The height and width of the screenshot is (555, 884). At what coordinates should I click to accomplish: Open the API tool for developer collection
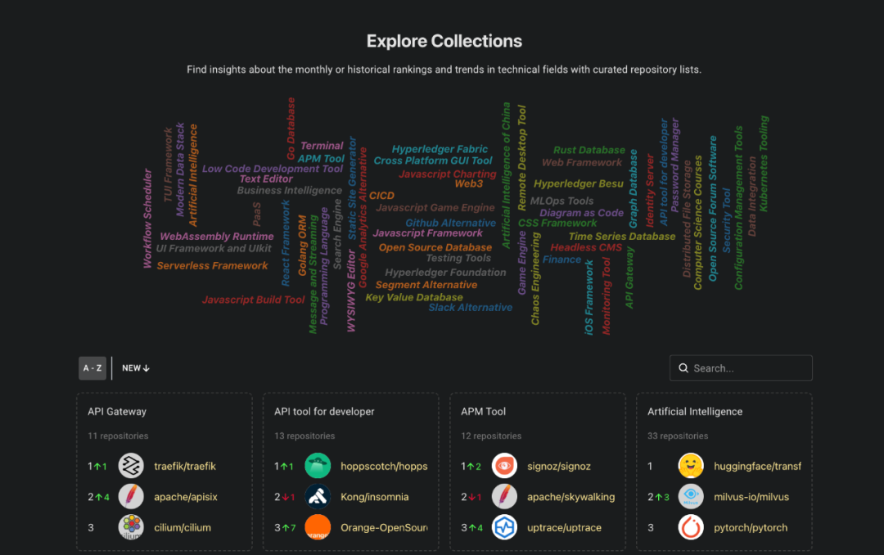pyautogui.click(x=324, y=412)
